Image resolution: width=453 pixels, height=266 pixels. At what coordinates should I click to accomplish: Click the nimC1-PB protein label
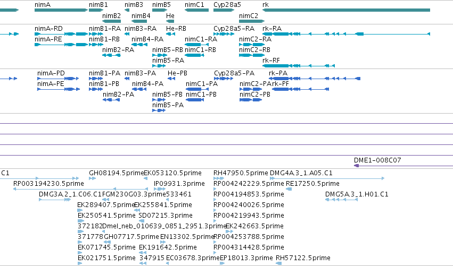pos(201,95)
